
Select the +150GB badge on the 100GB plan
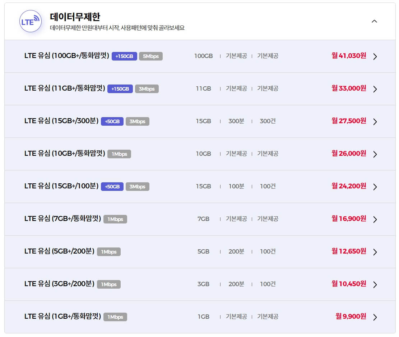pyautogui.click(x=124, y=56)
